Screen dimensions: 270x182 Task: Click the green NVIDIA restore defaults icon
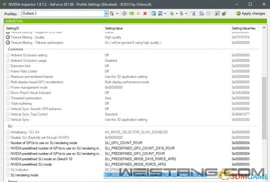[x=131, y=13]
